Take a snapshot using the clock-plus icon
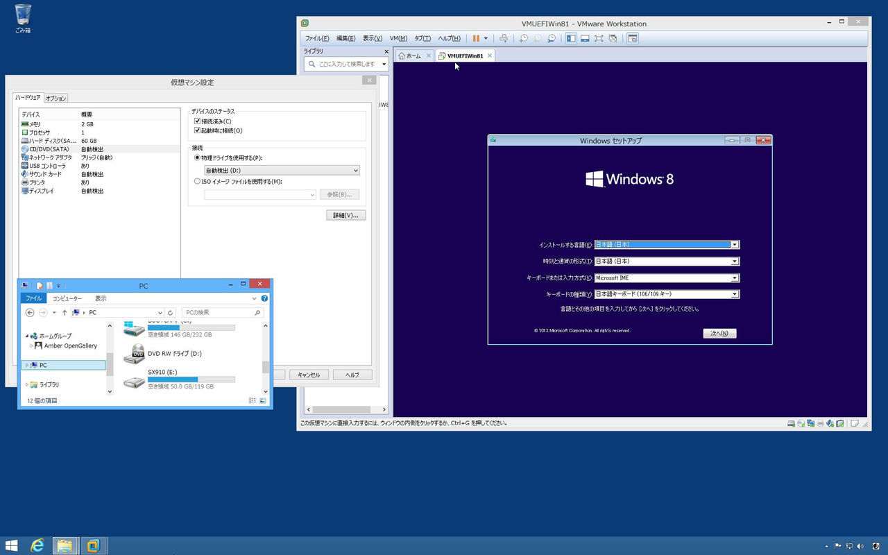Viewport: 888px width, 555px height. [524, 38]
